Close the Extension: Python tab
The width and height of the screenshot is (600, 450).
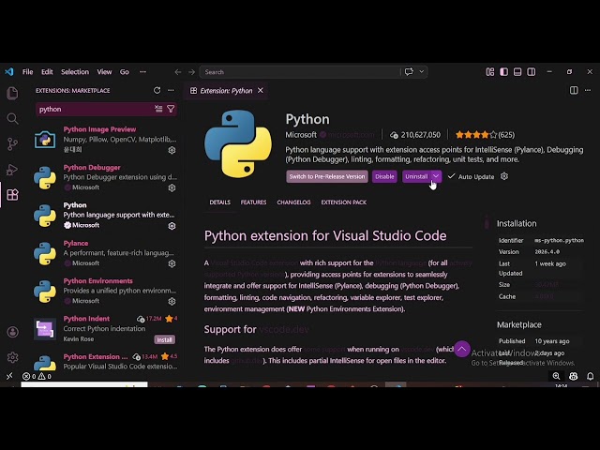coord(261,90)
